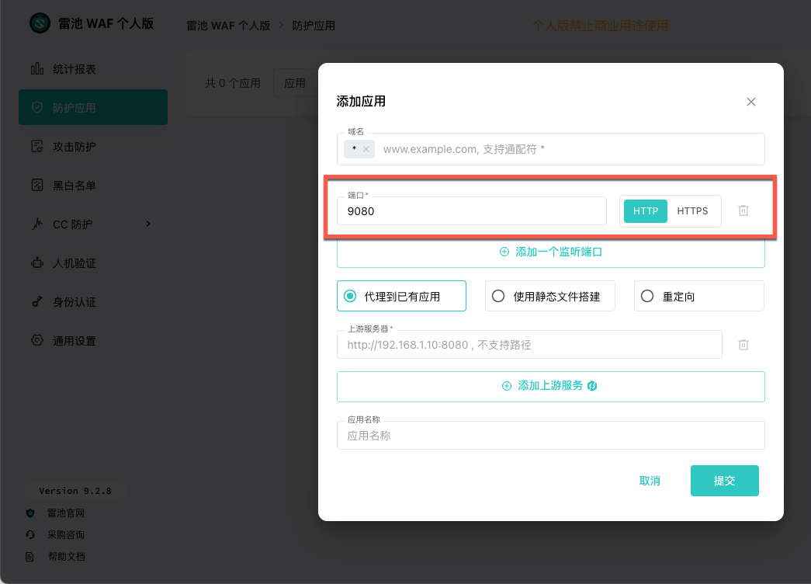Delete the upstream server row via trash icon
811x584 pixels.
point(743,344)
